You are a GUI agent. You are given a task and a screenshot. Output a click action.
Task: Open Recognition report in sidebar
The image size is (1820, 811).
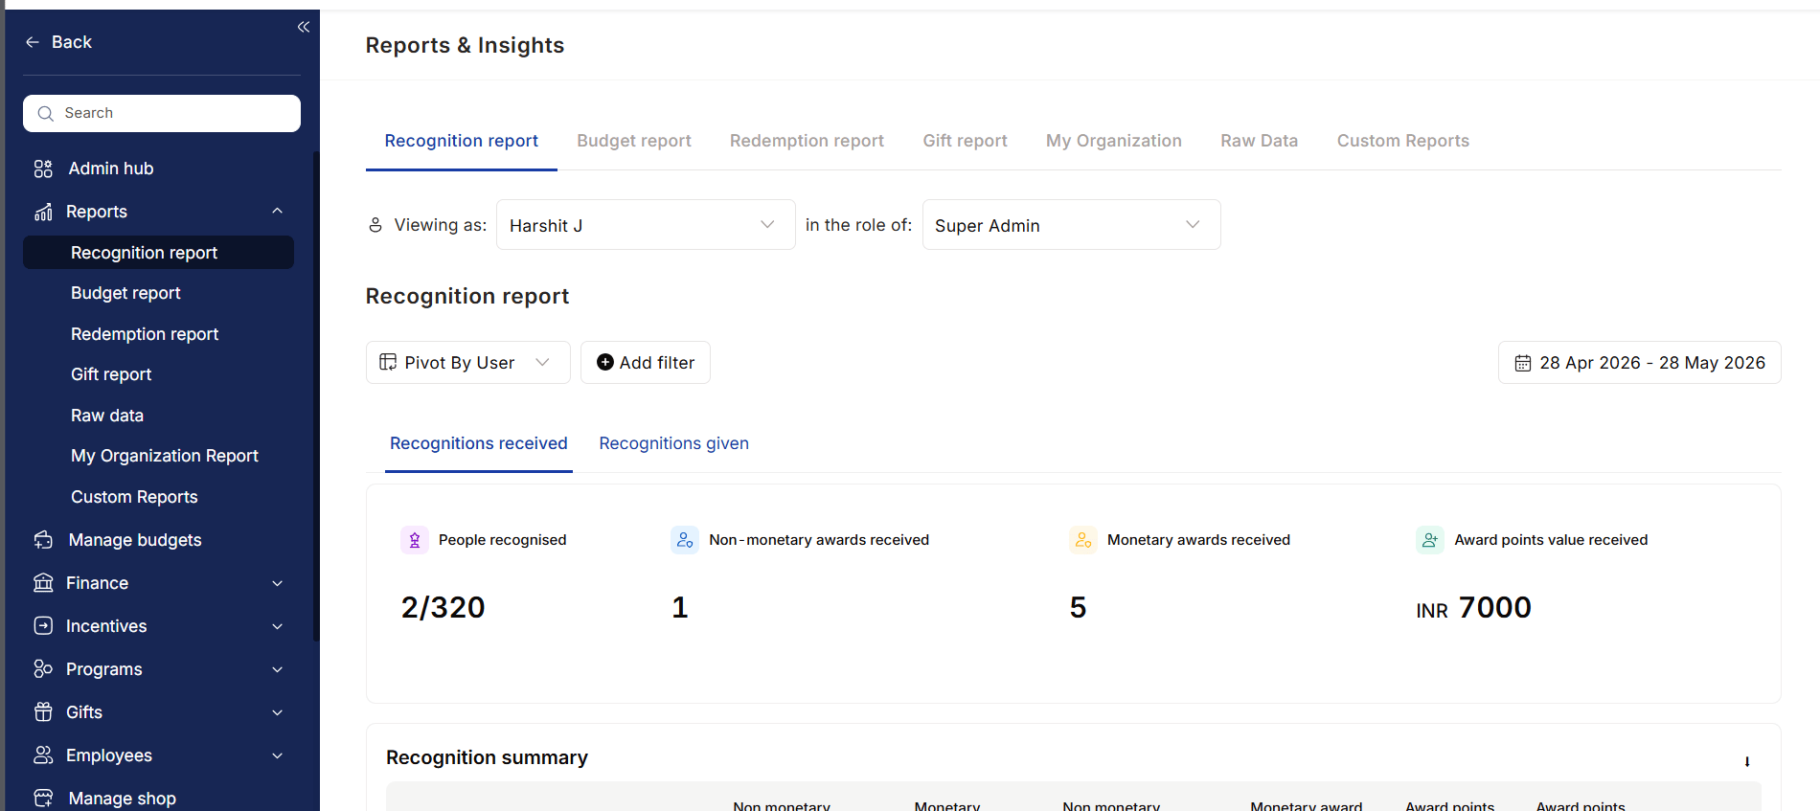tap(158, 253)
